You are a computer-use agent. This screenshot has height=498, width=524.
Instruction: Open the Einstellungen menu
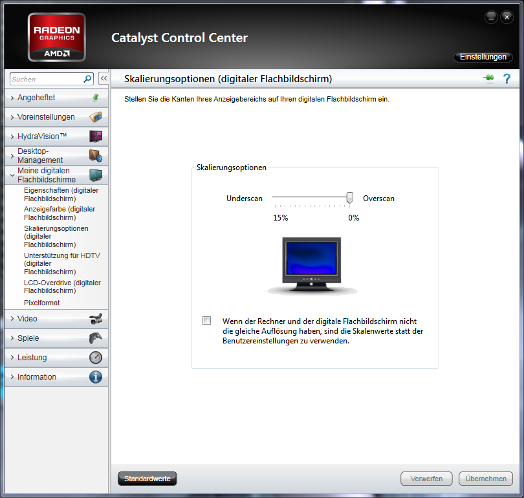(483, 57)
